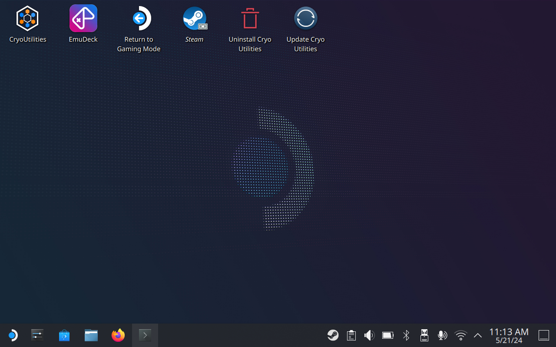Toggle the Bluetooth tray applet
Image resolution: width=556 pixels, height=347 pixels.
(406, 335)
